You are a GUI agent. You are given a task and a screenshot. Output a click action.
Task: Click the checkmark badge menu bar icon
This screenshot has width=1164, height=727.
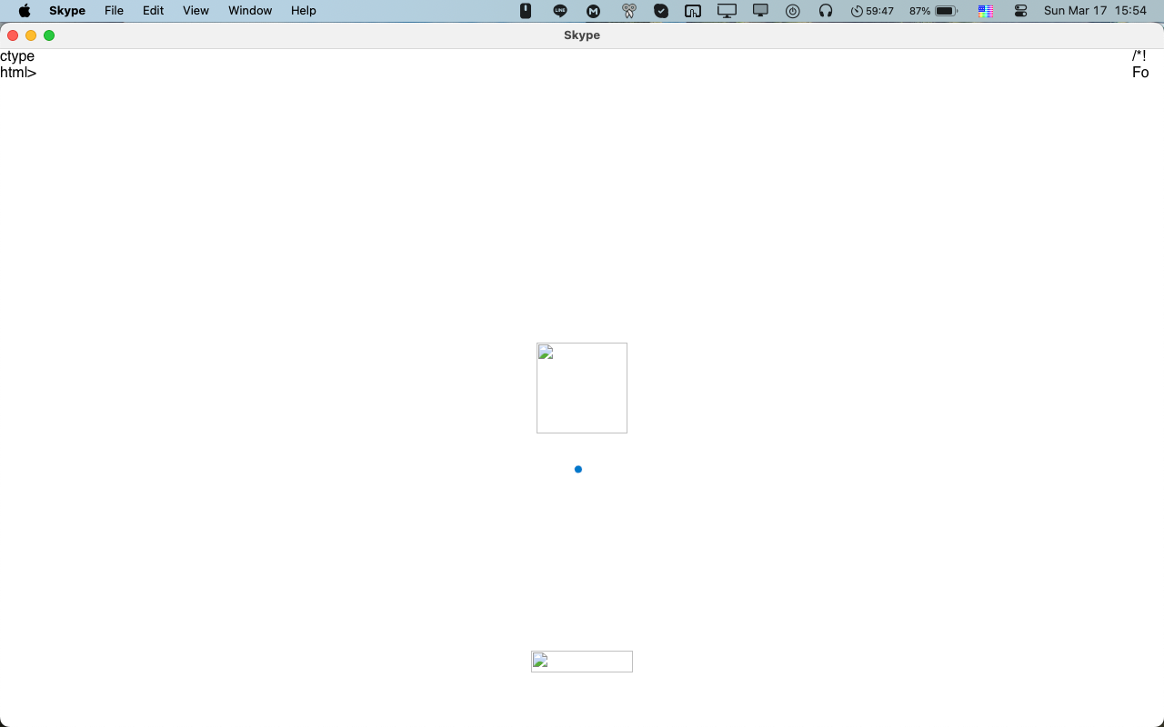click(661, 11)
